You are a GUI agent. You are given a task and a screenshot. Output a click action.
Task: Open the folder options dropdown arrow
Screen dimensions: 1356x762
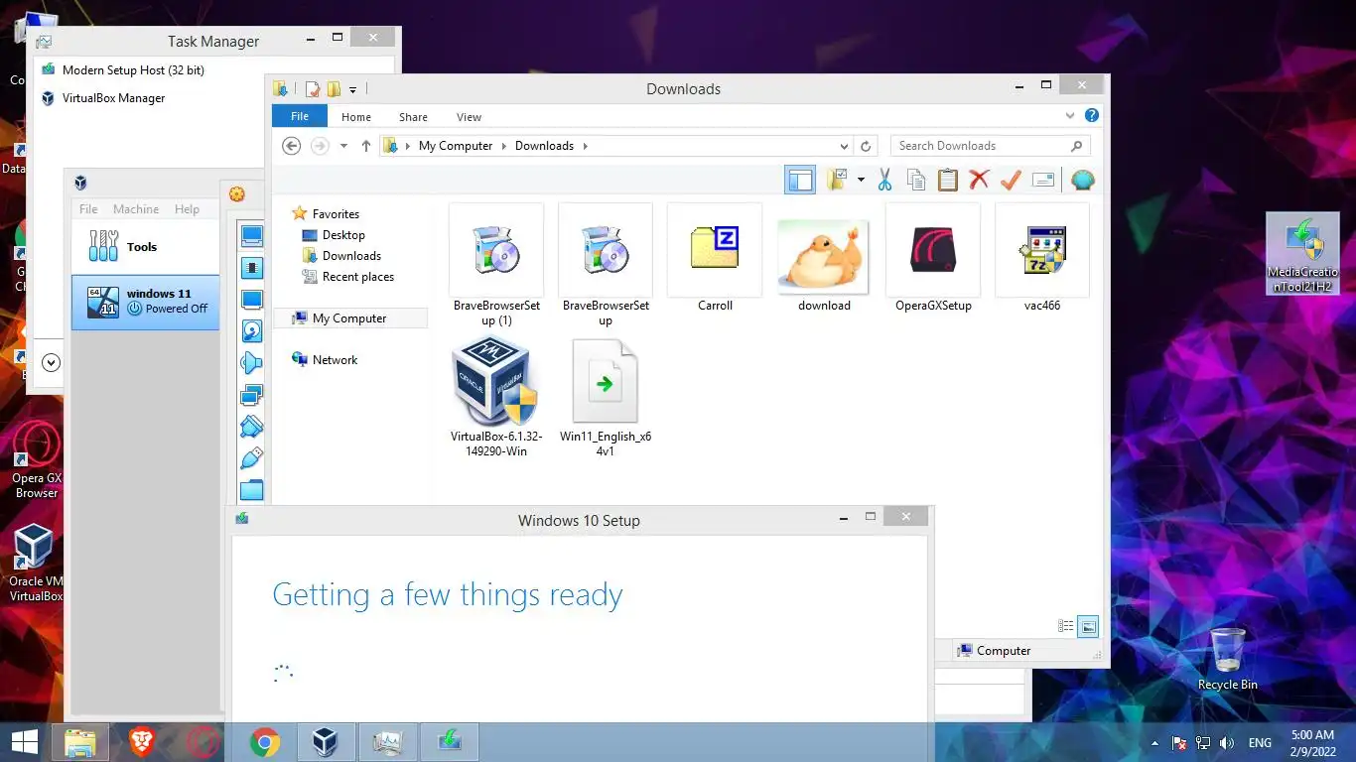click(861, 180)
